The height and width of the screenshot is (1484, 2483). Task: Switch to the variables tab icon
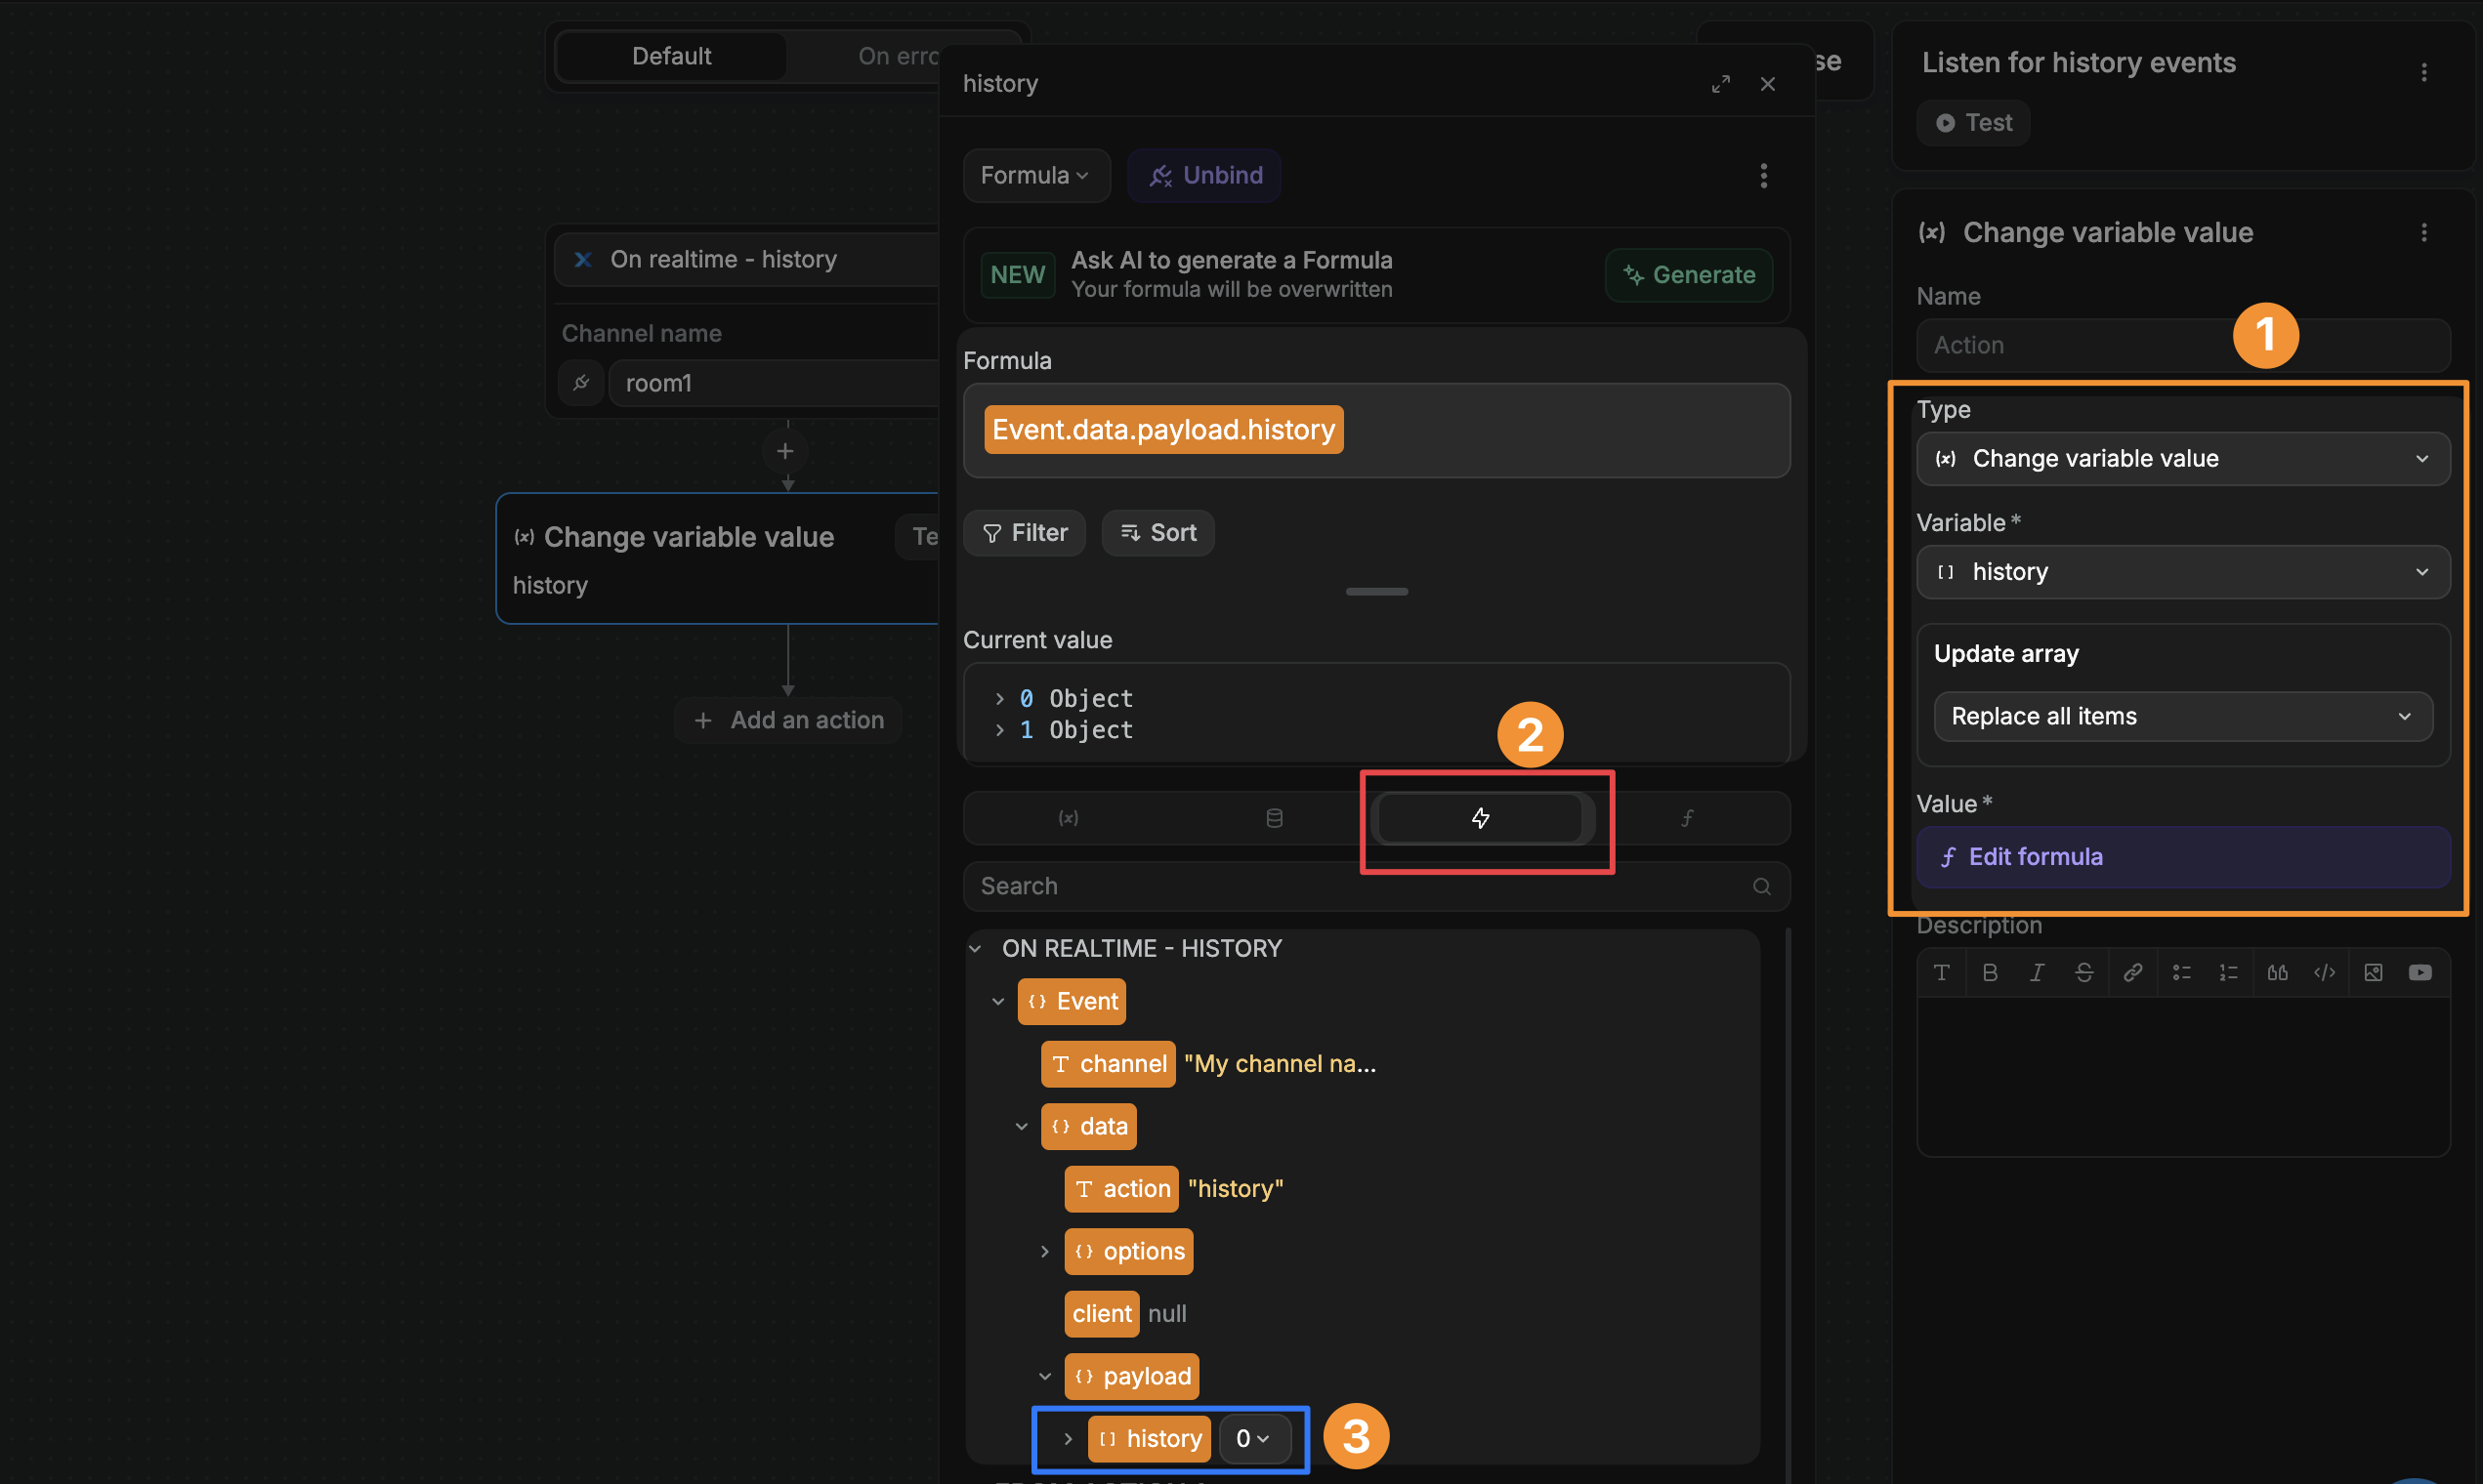pyautogui.click(x=1068, y=818)
